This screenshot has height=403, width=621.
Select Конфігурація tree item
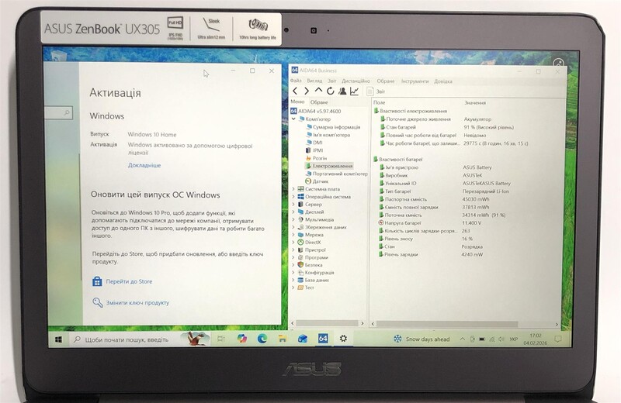(316, 273)
